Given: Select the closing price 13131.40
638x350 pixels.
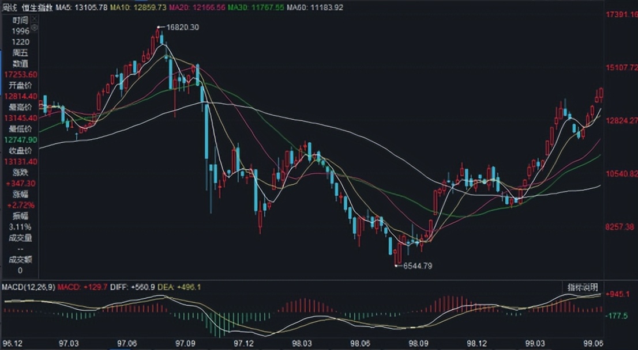Looking at the screenshot, I should tap(21, 162).
